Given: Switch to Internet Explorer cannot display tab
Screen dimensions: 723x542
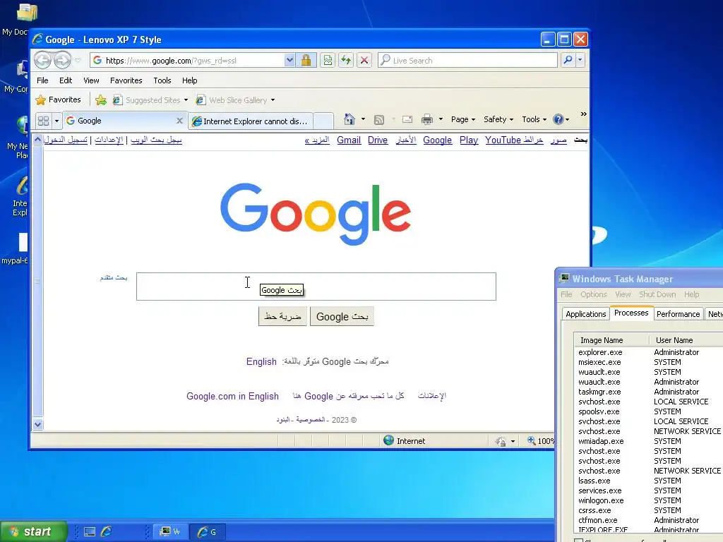Looking at the screenshot, I should click(251, 121).
